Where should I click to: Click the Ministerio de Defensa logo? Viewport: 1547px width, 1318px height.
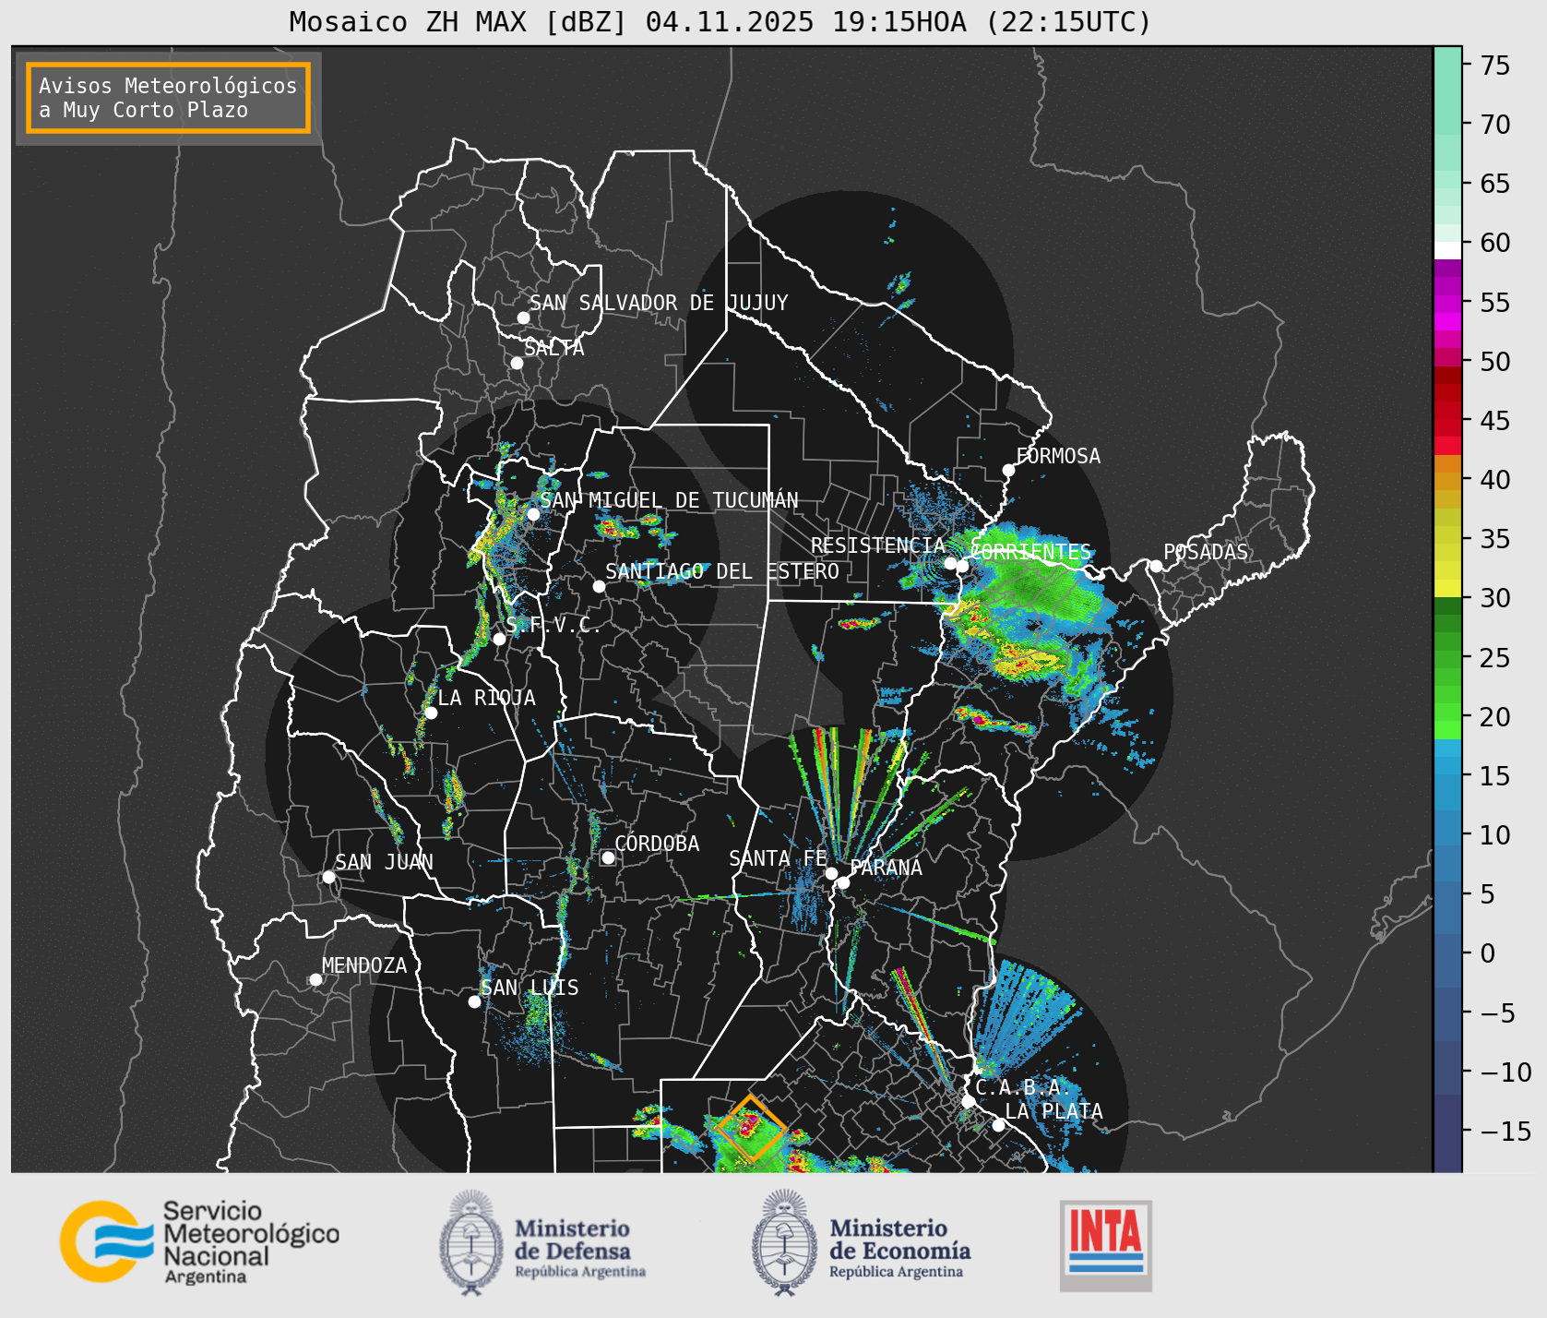coord(542,1243)
